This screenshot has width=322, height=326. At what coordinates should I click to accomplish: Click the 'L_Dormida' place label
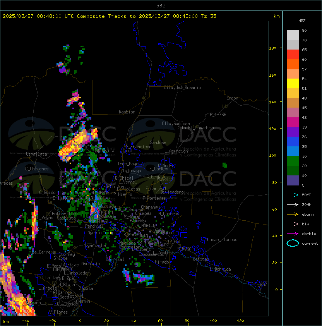[x=220, y=269]
